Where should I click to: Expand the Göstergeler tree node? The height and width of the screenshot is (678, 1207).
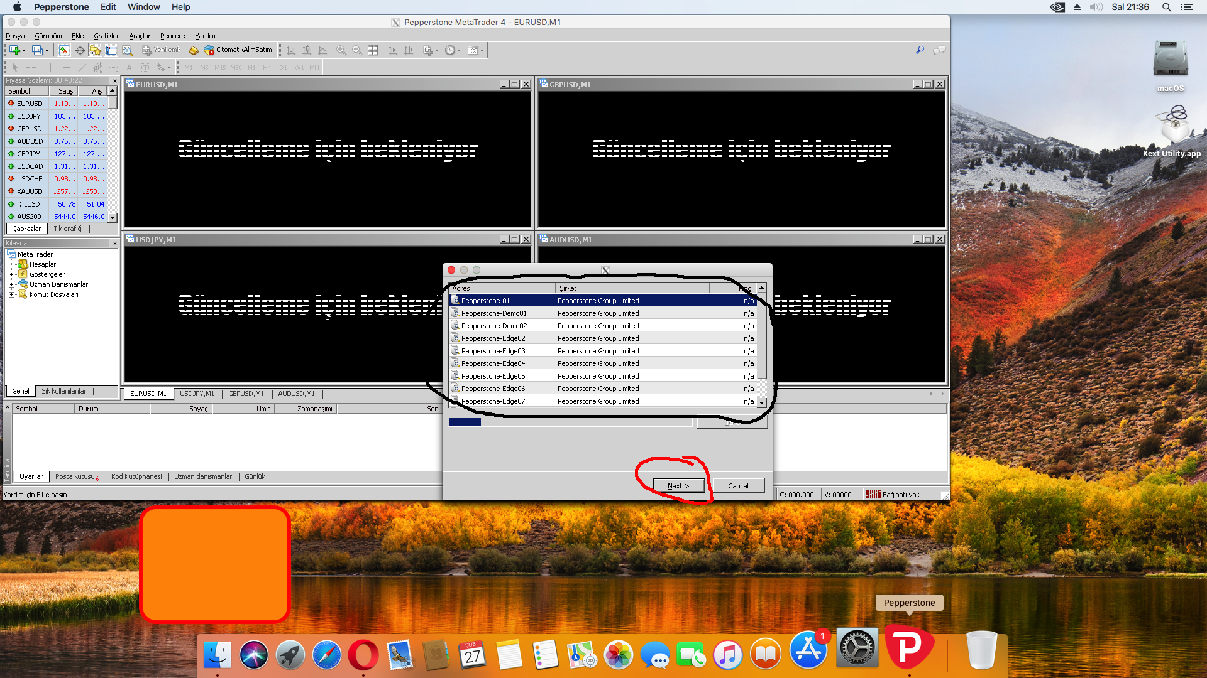click(x=11, y=274)
